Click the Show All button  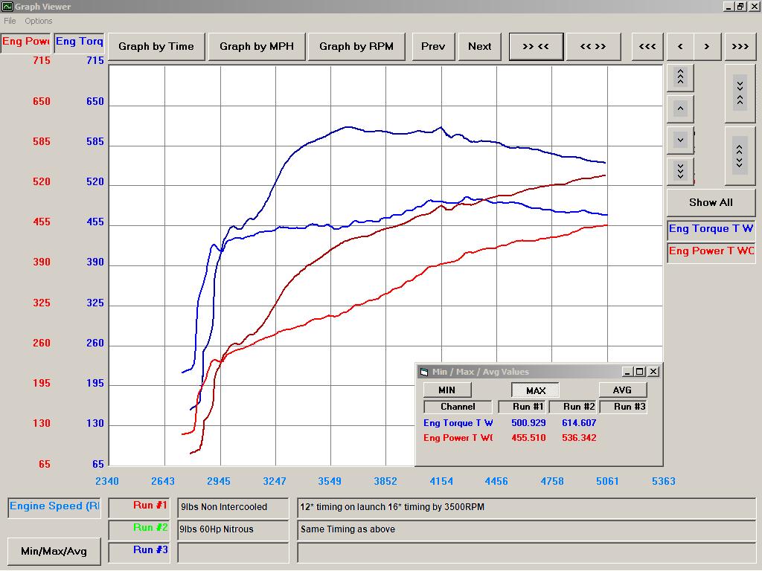click(x=710, y=202)
